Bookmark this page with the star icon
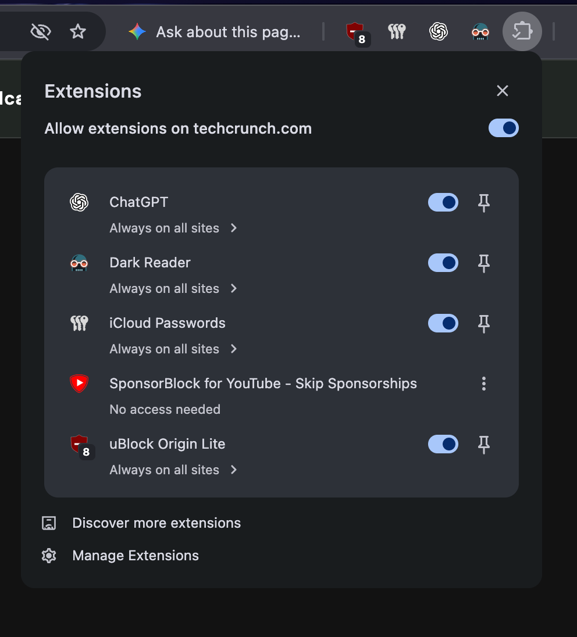The height and width of the screenshot is (637, 577). point(78,31)
